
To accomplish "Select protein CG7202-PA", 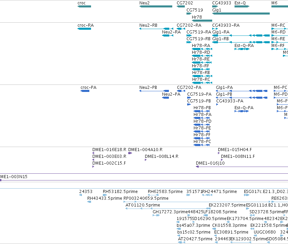I will click(181, 91).
